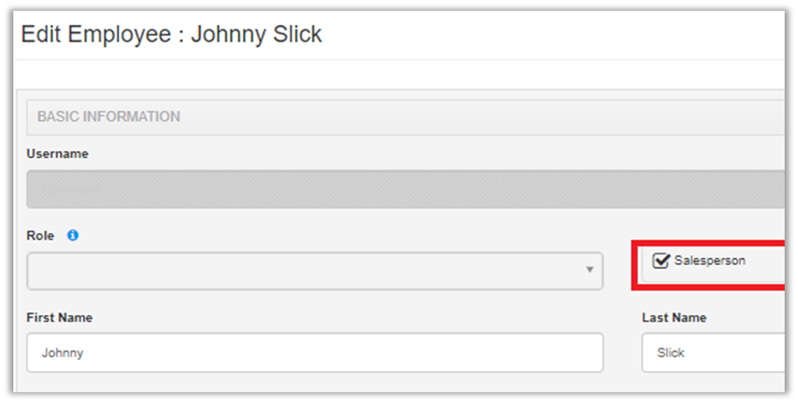
Task: Click the Role field label
Action: (x=40, y=236)
